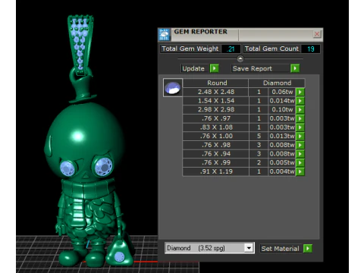Close the Gem Reporter panel
Viewport: 364px width, 273px height.
click(x=317, y=34)
